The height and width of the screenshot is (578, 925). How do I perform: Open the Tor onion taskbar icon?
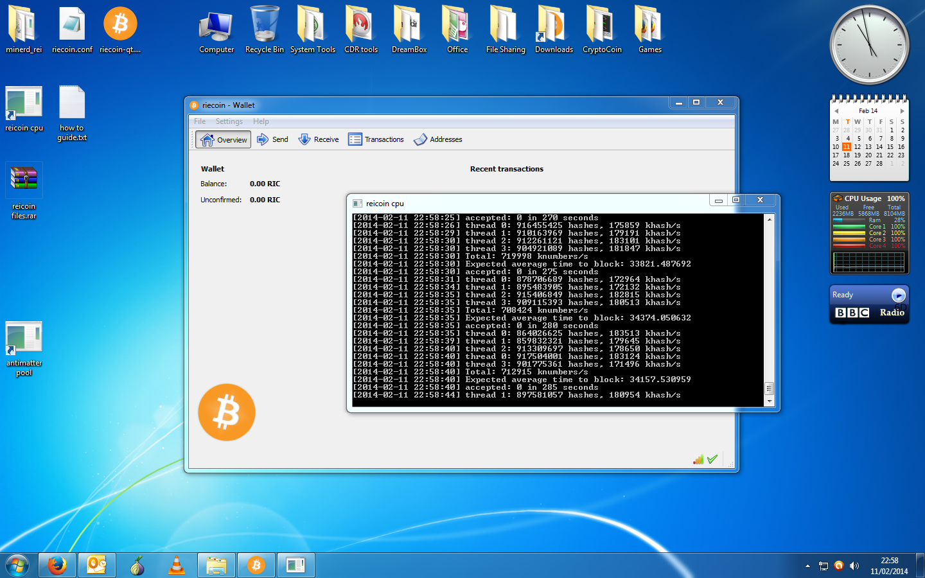(137, 566)
